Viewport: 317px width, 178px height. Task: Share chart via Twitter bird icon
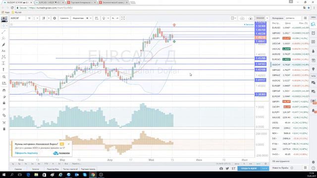tap(227, 168)
